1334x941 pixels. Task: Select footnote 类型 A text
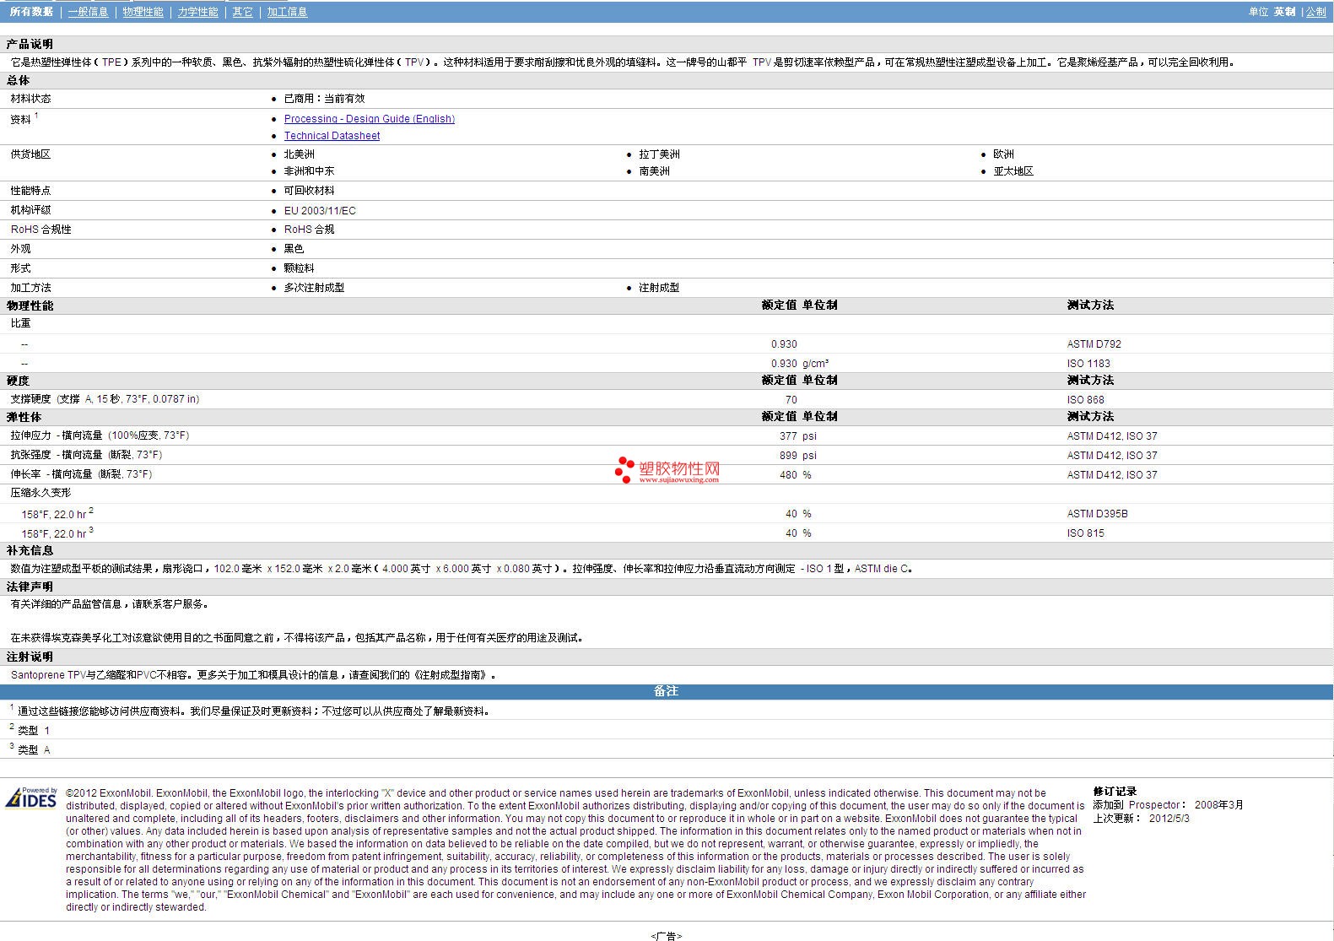click(x=34, y=750)
